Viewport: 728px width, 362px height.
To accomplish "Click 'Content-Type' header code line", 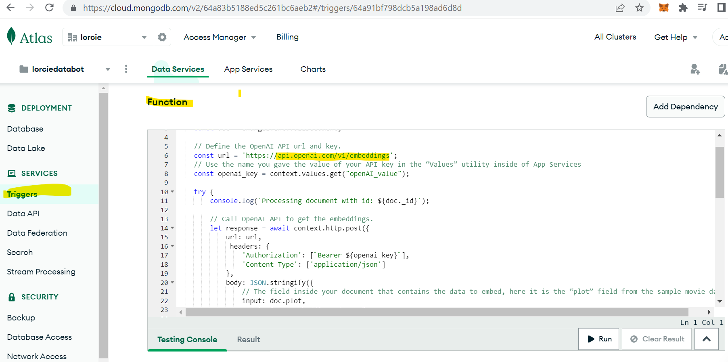I will tap(314, 264).
